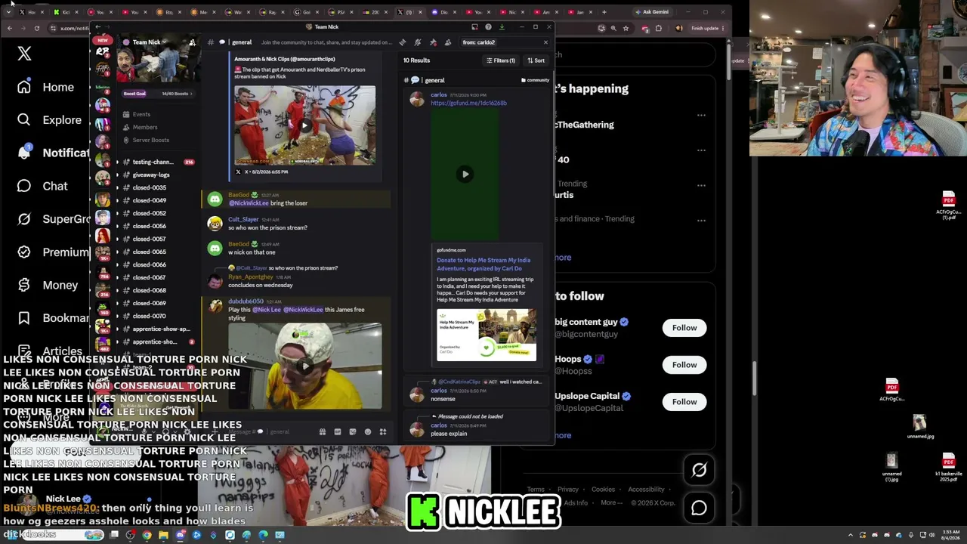Follow Upslope Capital
Viewport: 967px width, 544px height.
pos(684,402)
